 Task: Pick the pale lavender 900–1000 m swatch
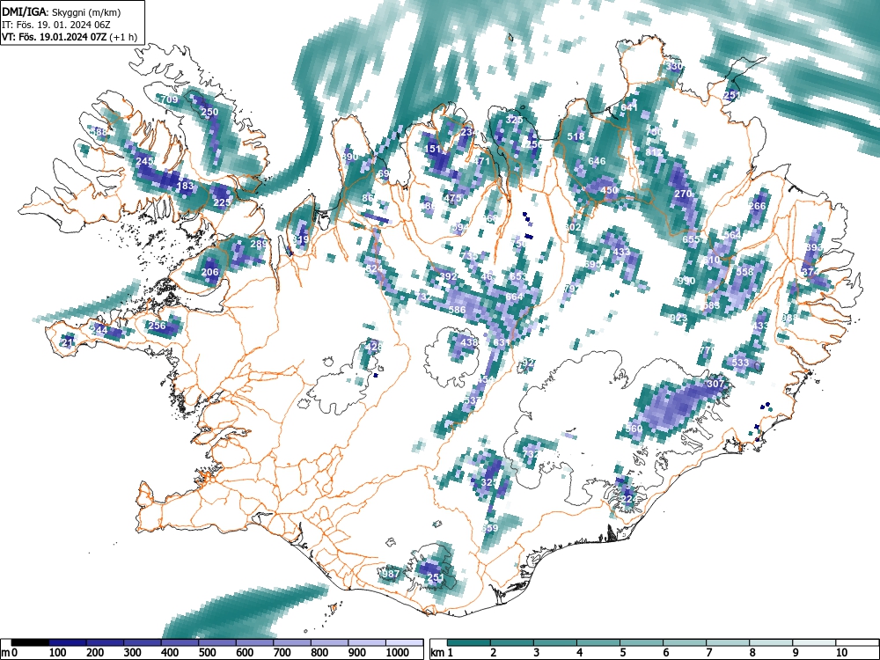click(367, 642)
